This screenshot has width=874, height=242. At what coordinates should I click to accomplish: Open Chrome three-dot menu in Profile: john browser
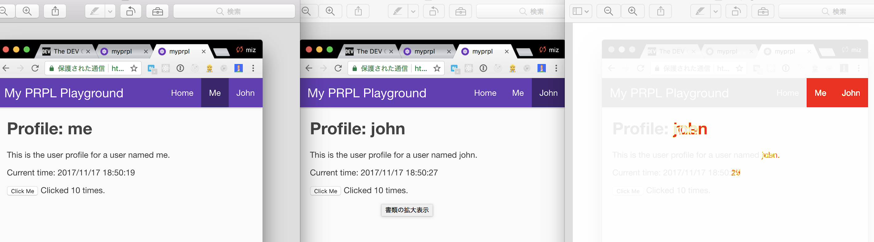(x=556, y=68)
